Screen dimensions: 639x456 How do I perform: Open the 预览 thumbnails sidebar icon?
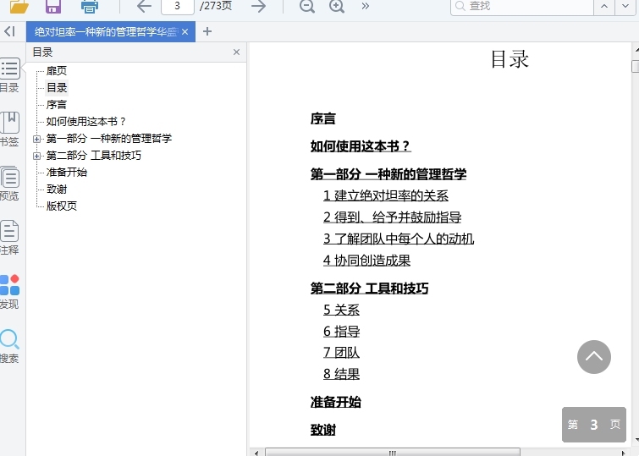[9, 184]
